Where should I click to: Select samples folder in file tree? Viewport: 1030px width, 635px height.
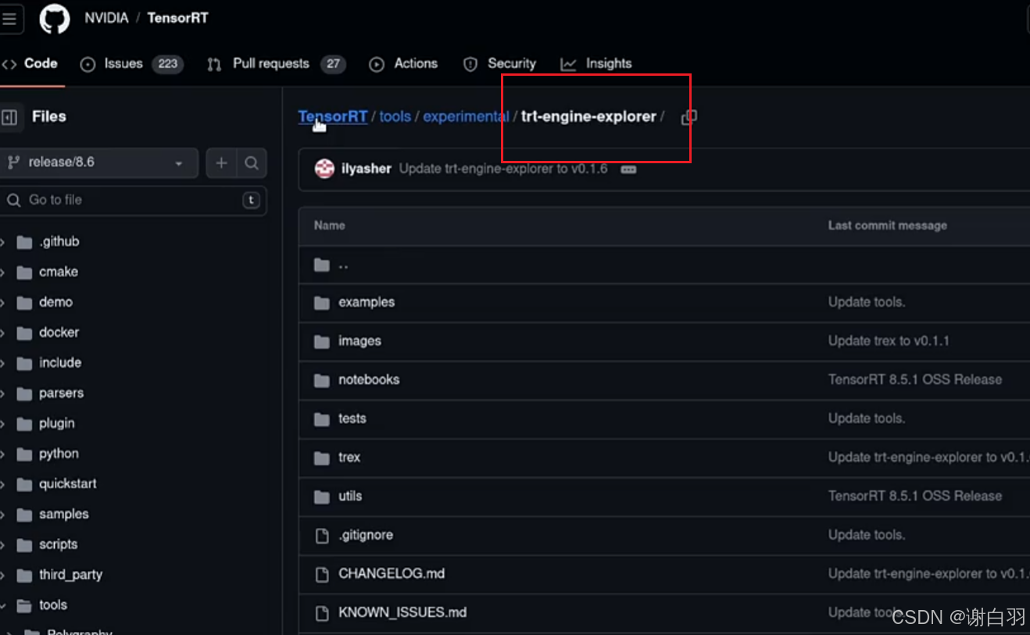pos(63,515)
